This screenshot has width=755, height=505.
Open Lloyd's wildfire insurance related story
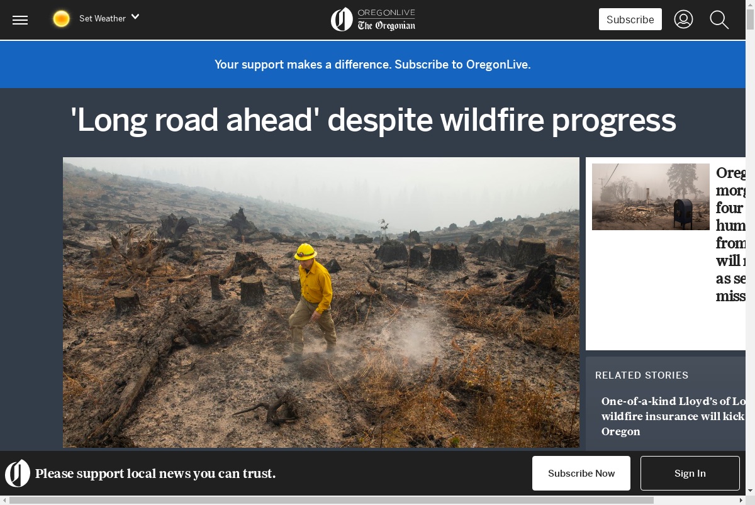tap(673, 416)
